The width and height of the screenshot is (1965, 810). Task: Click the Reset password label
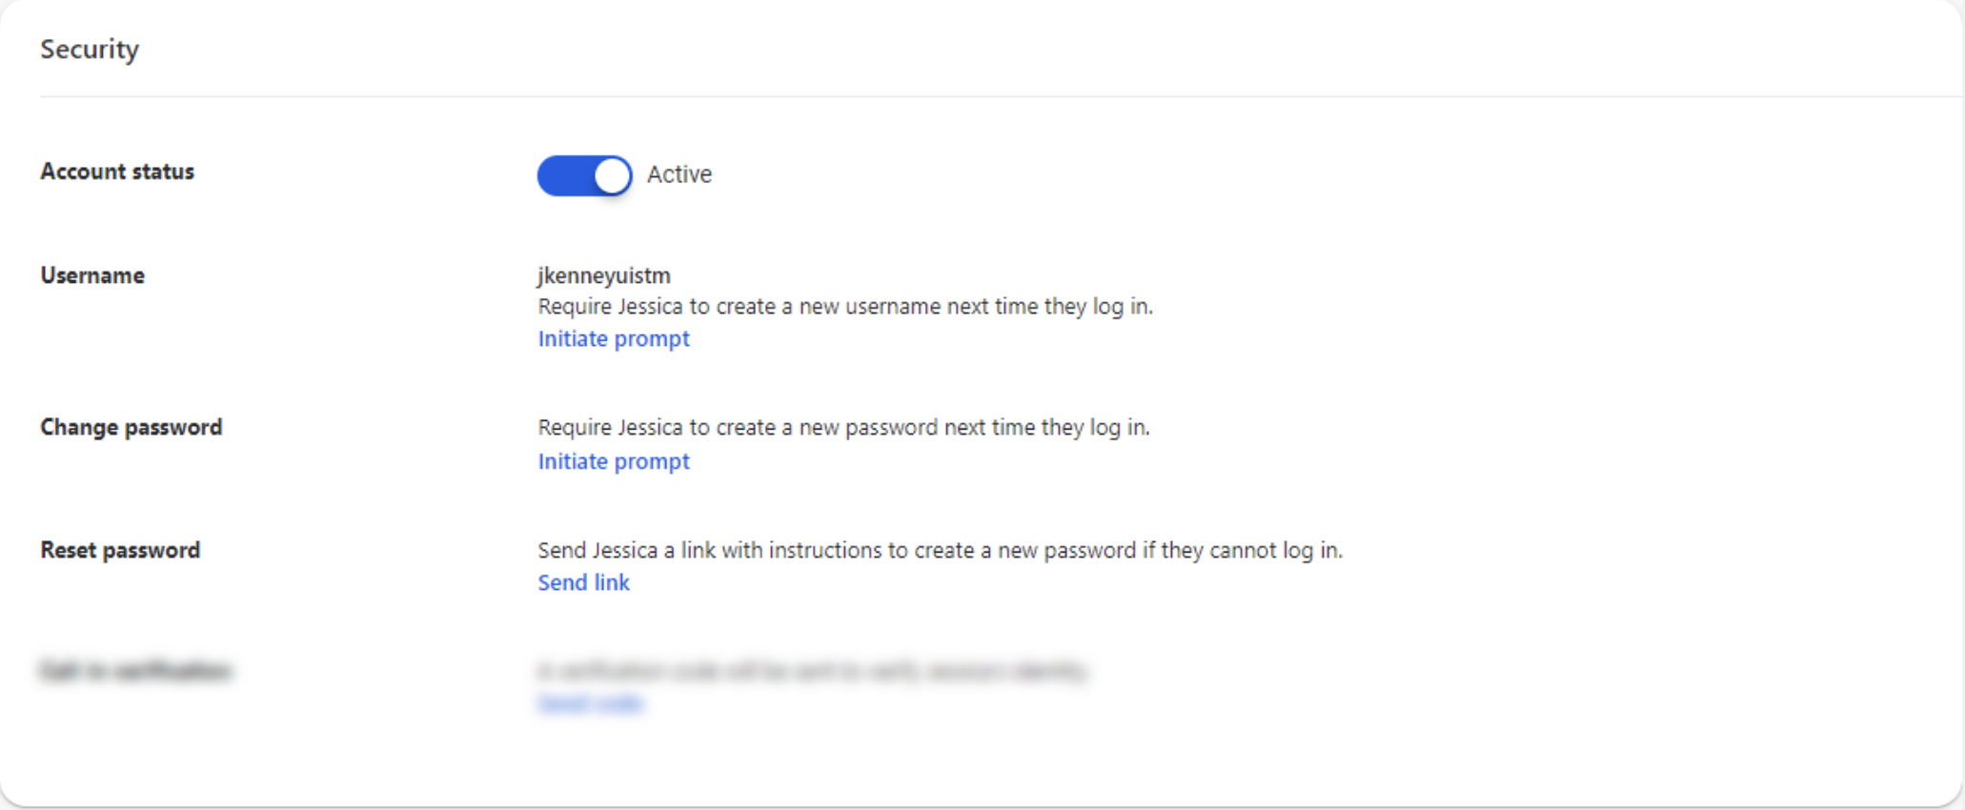tap(120, 550)
